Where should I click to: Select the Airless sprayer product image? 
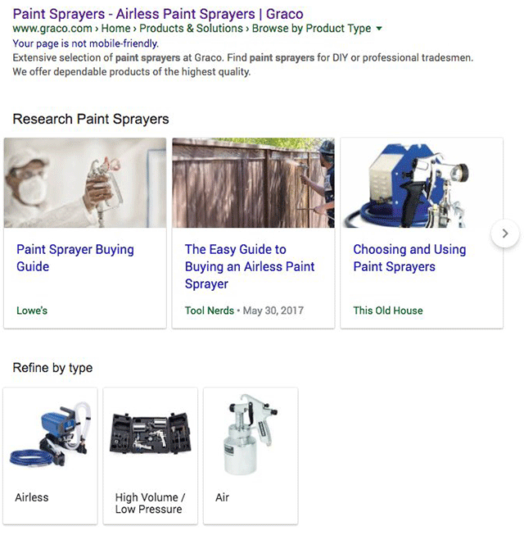(51, 434)
